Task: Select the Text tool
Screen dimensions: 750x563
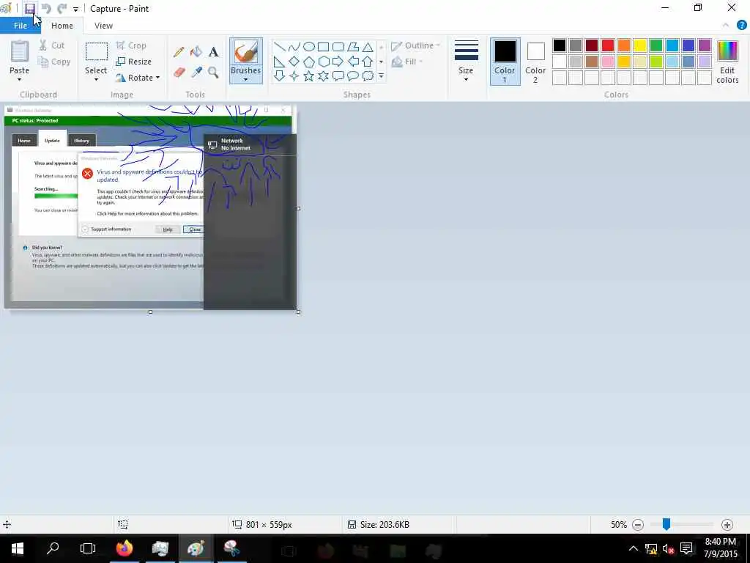Action: 213,52
